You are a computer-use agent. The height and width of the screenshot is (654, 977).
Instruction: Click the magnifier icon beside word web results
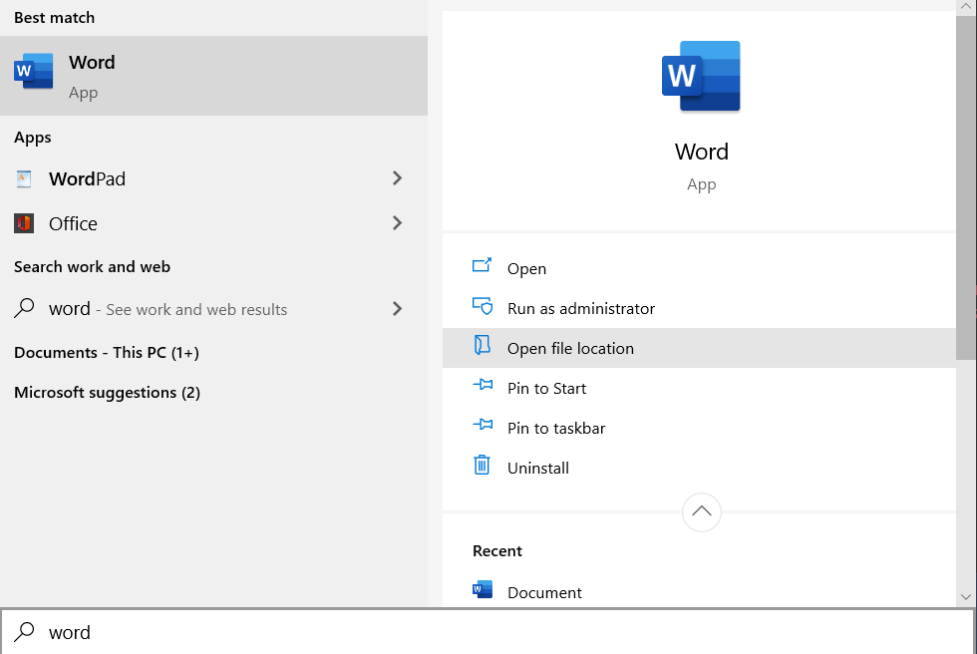coord(24,308)
